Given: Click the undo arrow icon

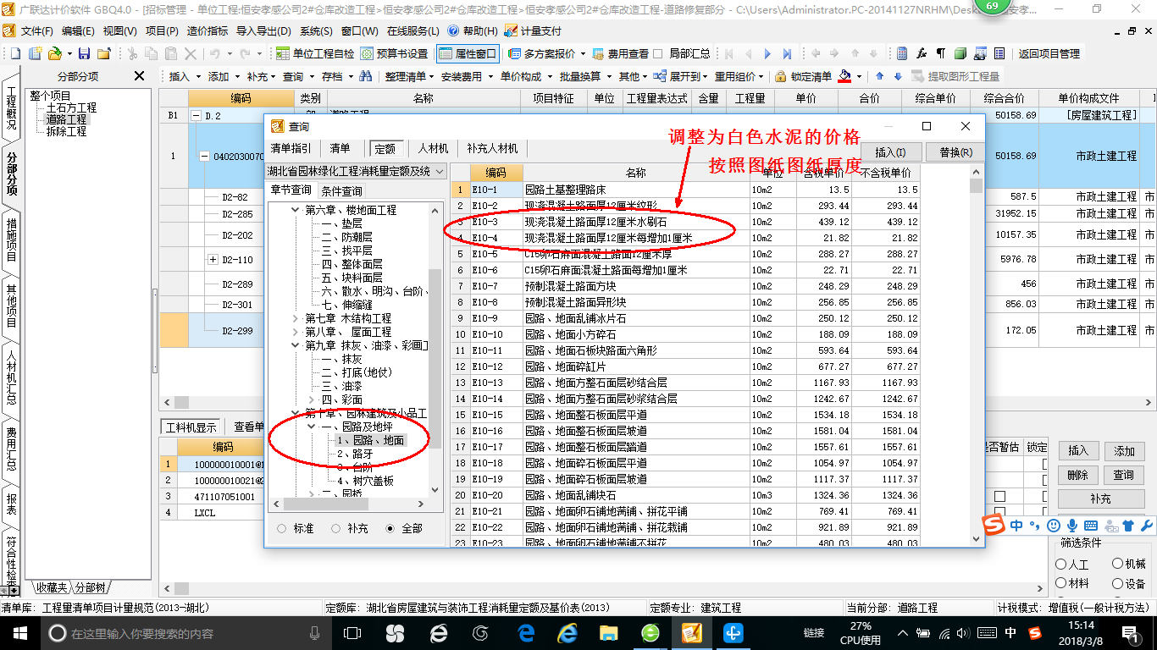Looking at the screenshot, I should [x=214, y=53].
